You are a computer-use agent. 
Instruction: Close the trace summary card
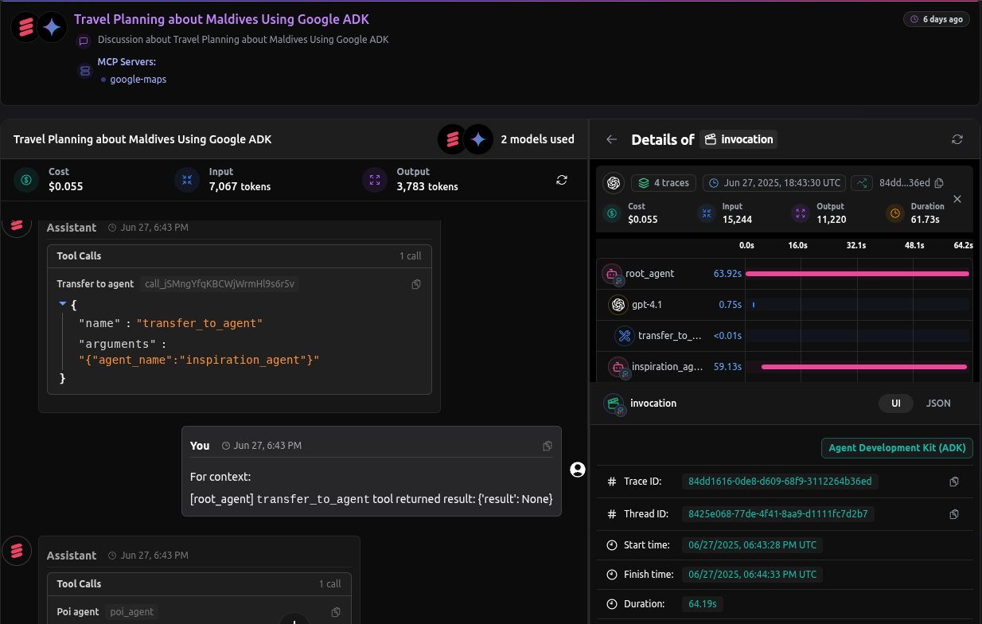(x=957, y=199)
